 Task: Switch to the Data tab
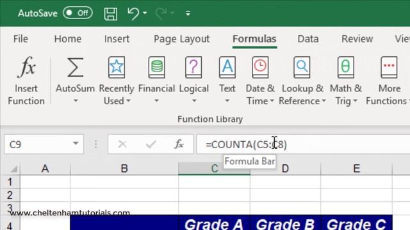coord(308,39)
